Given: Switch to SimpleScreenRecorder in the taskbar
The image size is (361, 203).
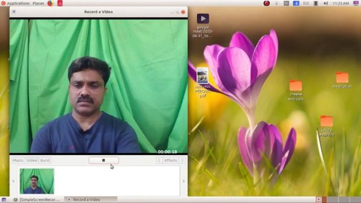Looking at the screenshot, I should pos(37,200).
